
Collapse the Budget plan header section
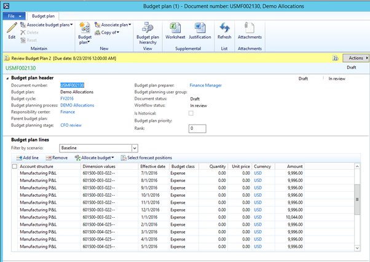[x=7, y=78]
